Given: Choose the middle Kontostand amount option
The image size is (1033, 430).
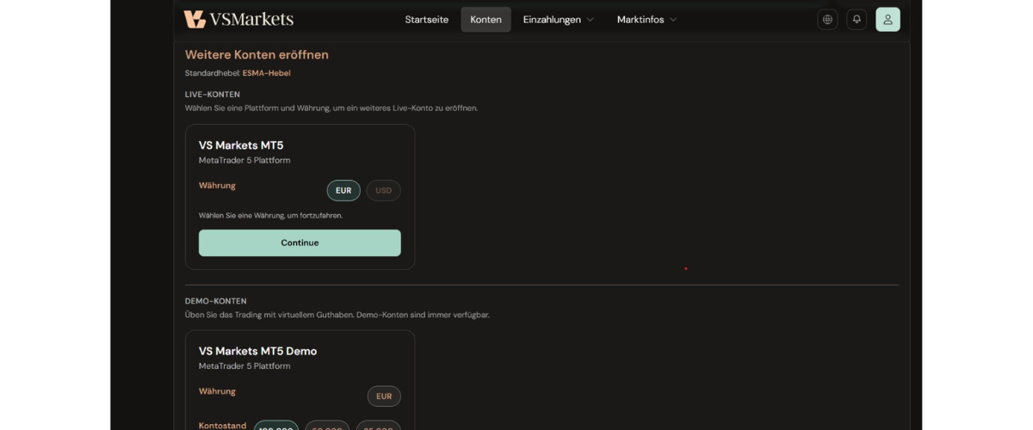Looking at the screenshot, I should (327, 426).
